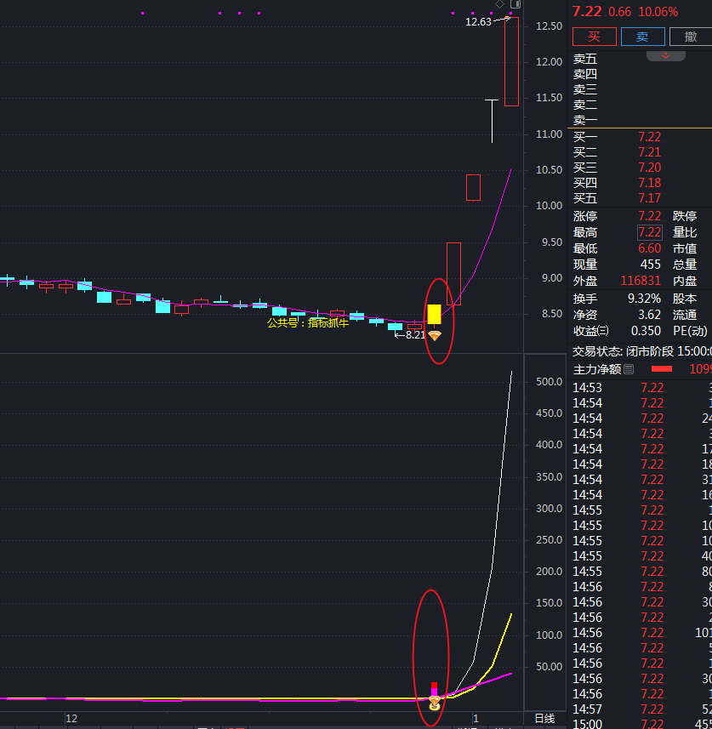
Task: Click the red 主力净额 bar indicator
Action: click(662, 369)
